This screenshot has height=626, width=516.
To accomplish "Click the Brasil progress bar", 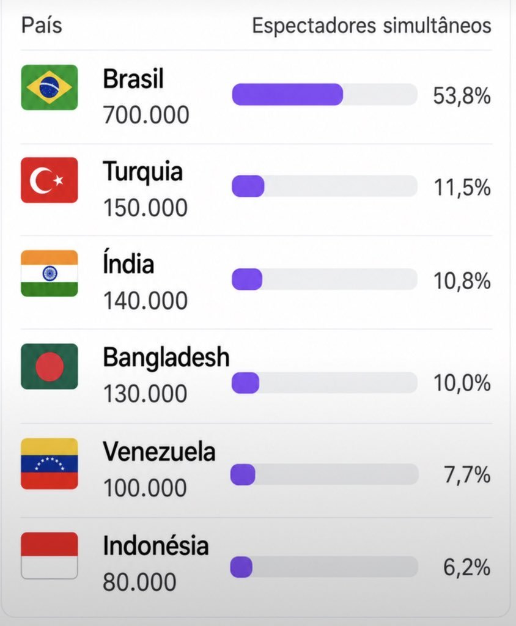I will point(325,95).
